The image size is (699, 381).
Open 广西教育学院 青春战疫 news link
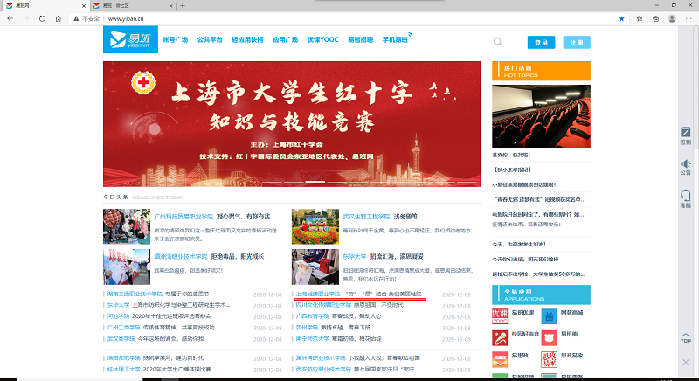tap(339, 316)
